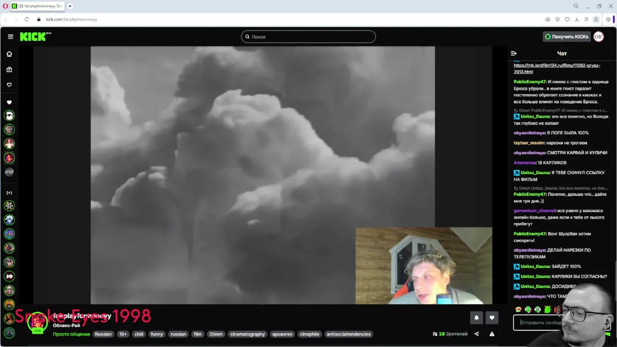Enable notifications with the bell button

476,318
